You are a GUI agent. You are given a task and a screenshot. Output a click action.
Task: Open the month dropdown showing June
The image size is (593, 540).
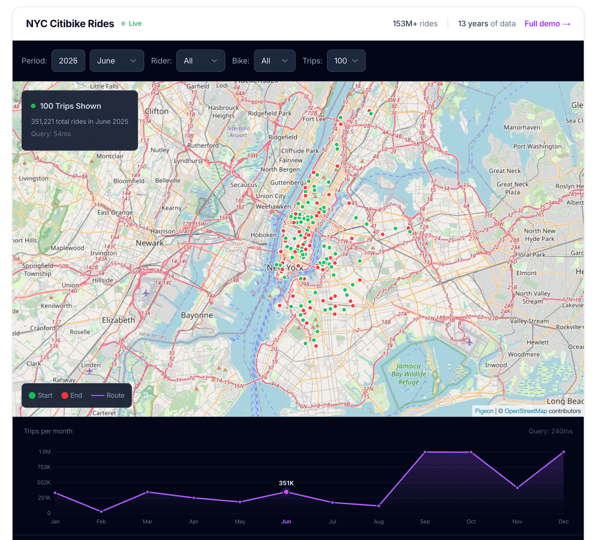[x=116, y=61]
